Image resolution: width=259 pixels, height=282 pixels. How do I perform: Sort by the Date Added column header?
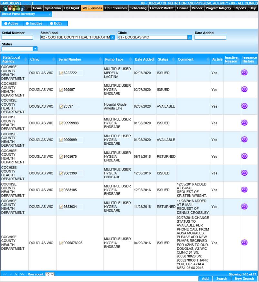[144, 59]
